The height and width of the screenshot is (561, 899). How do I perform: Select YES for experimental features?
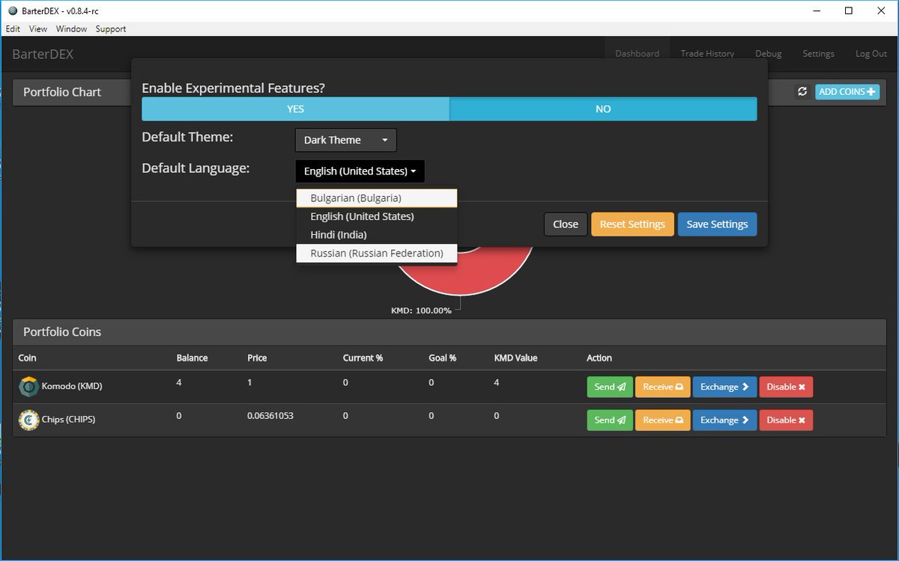pyautogui.click(x=295, y=109)
